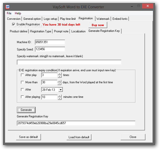Increase the After playing minutes value
160x150 pixels.
[60, 96]
